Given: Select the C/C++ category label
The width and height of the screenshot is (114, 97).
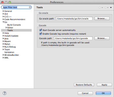Looking at the screenshot, I should [x=8, y=17].
